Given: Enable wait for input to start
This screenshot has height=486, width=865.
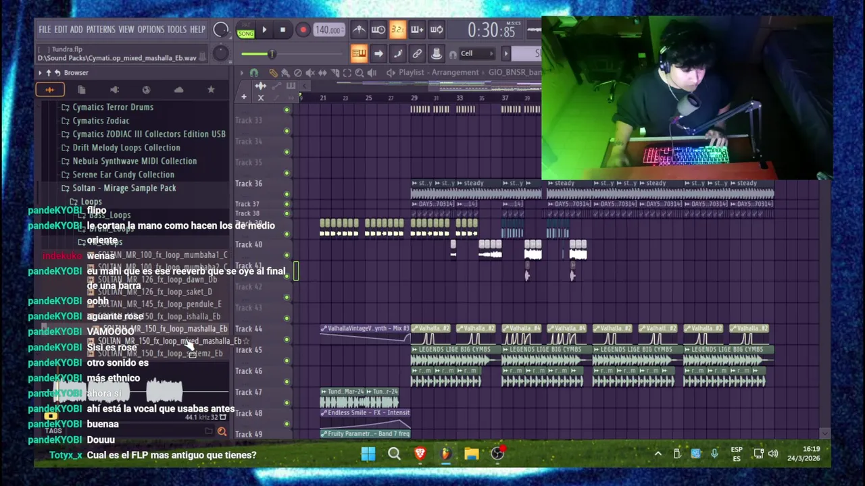Looking at the screenshot, I should click(378, 30).
